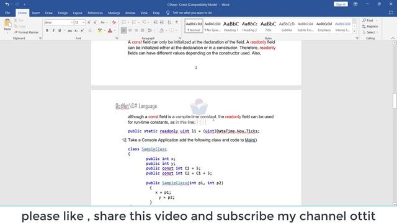Apply borders icon
Screen dimensions: 397x223
point(171,30)
